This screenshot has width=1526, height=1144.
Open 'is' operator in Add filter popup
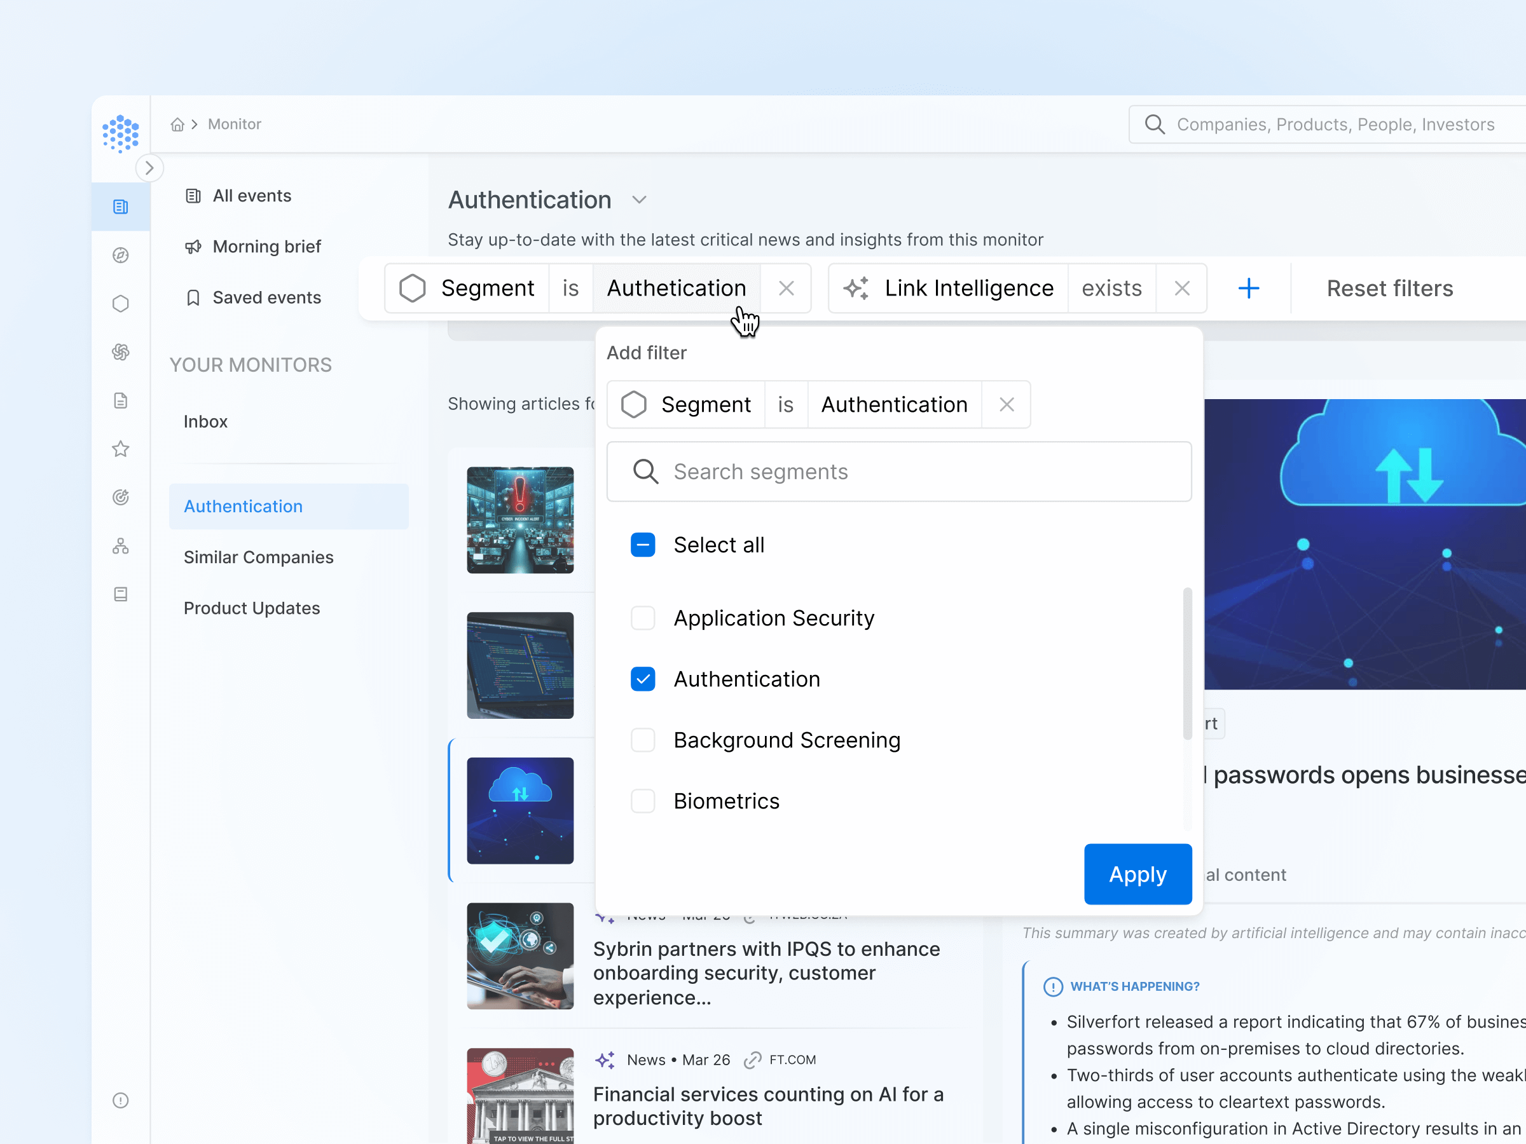tap(786, 405)
